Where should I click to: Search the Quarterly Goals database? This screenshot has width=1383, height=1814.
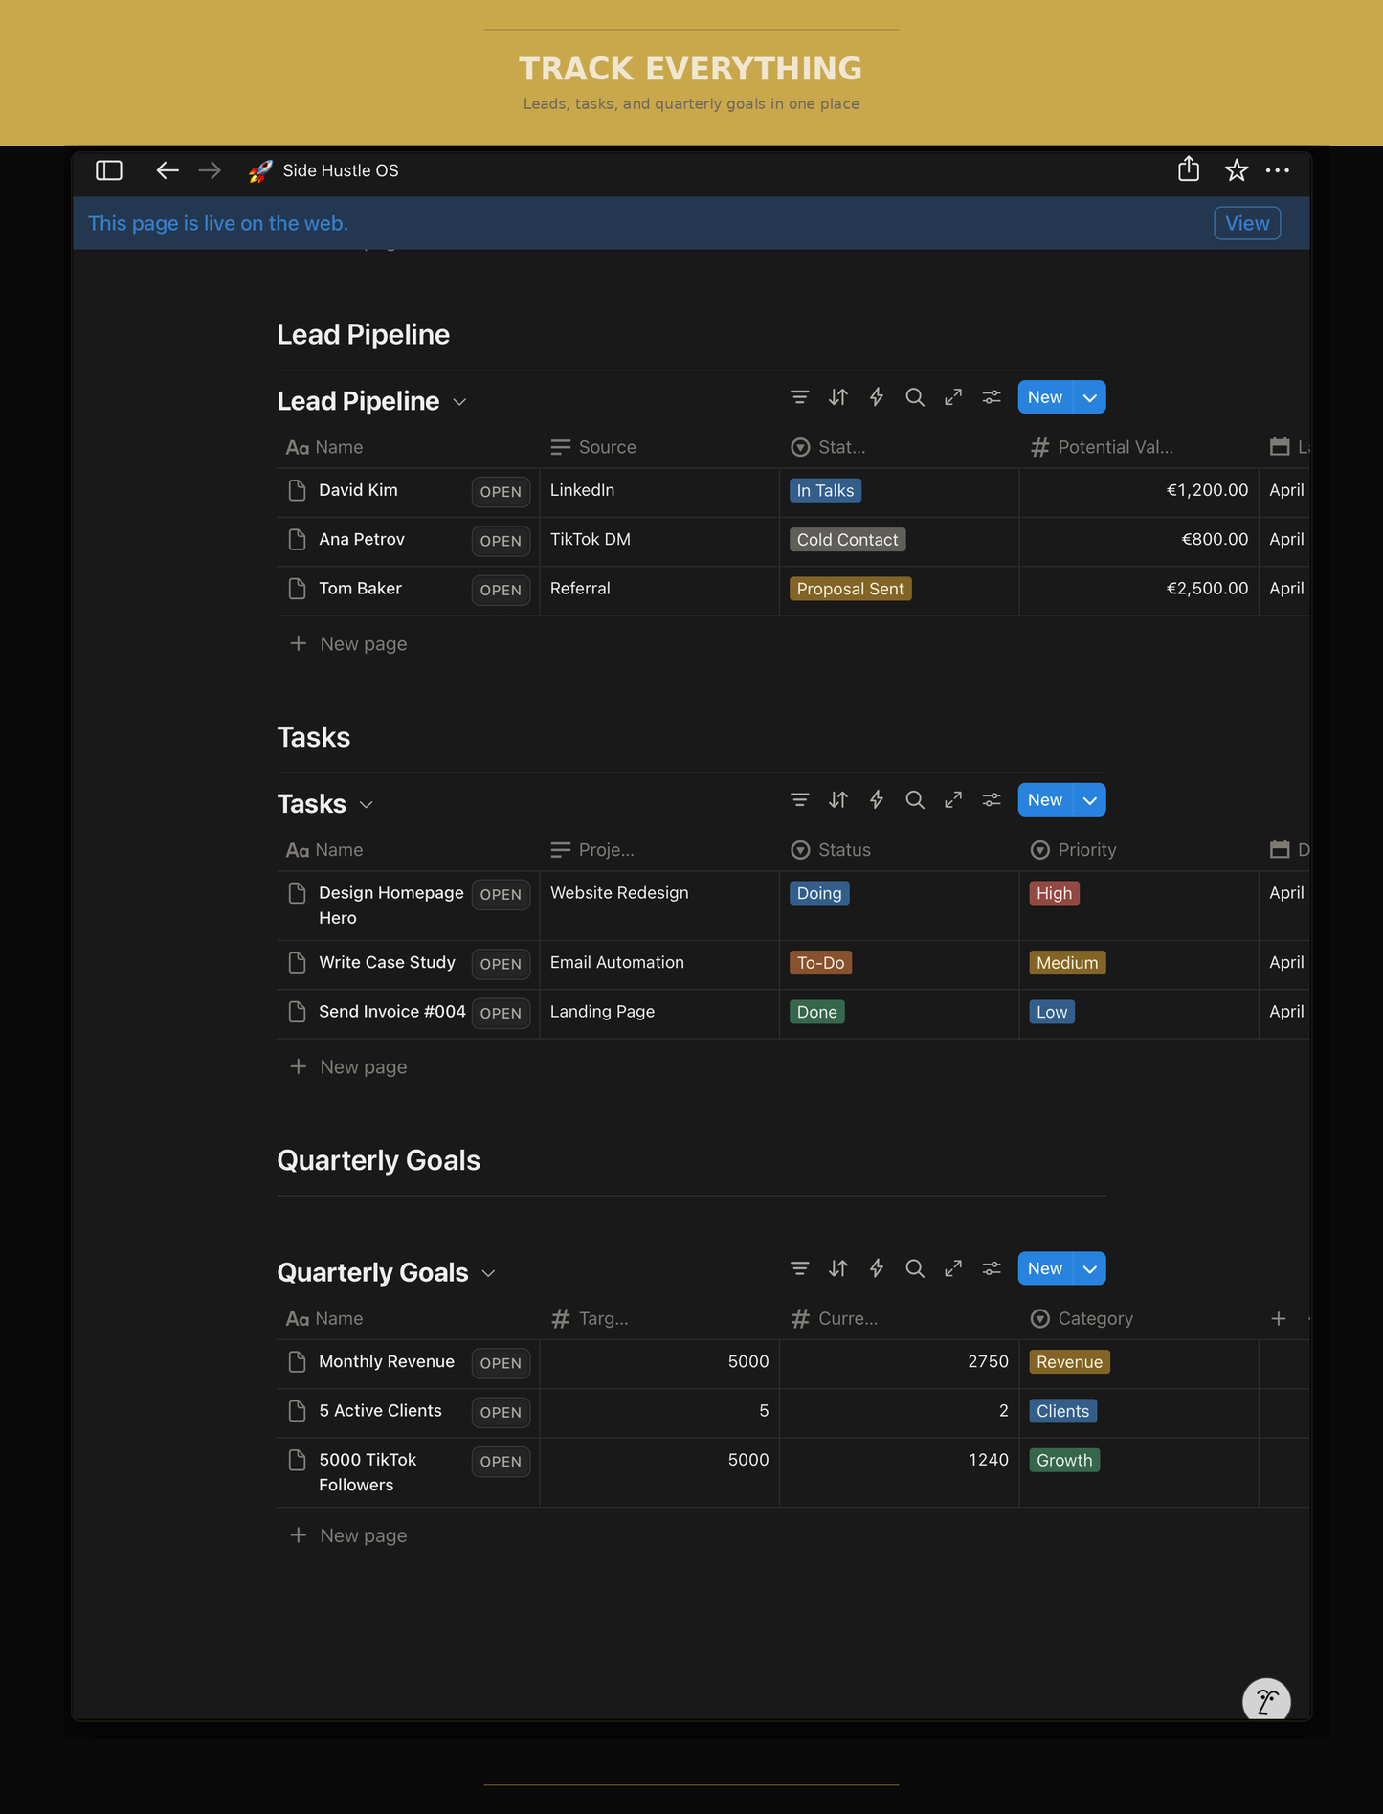[915, 1268]
